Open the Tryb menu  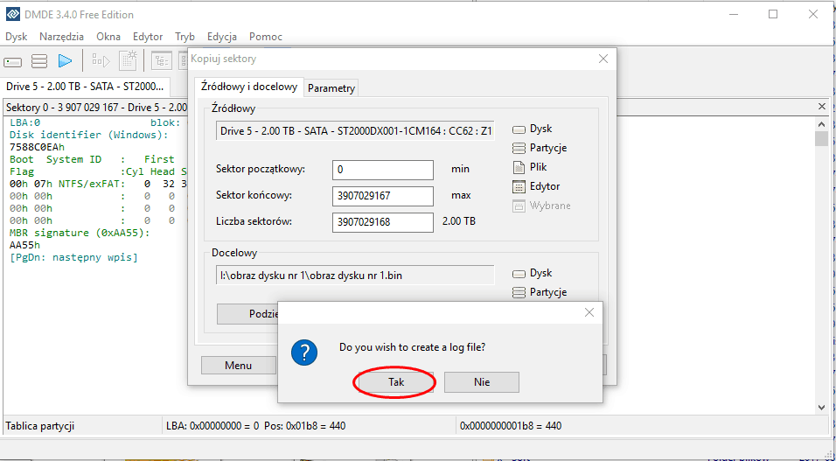pyautogui.click(x=185, y=37)
